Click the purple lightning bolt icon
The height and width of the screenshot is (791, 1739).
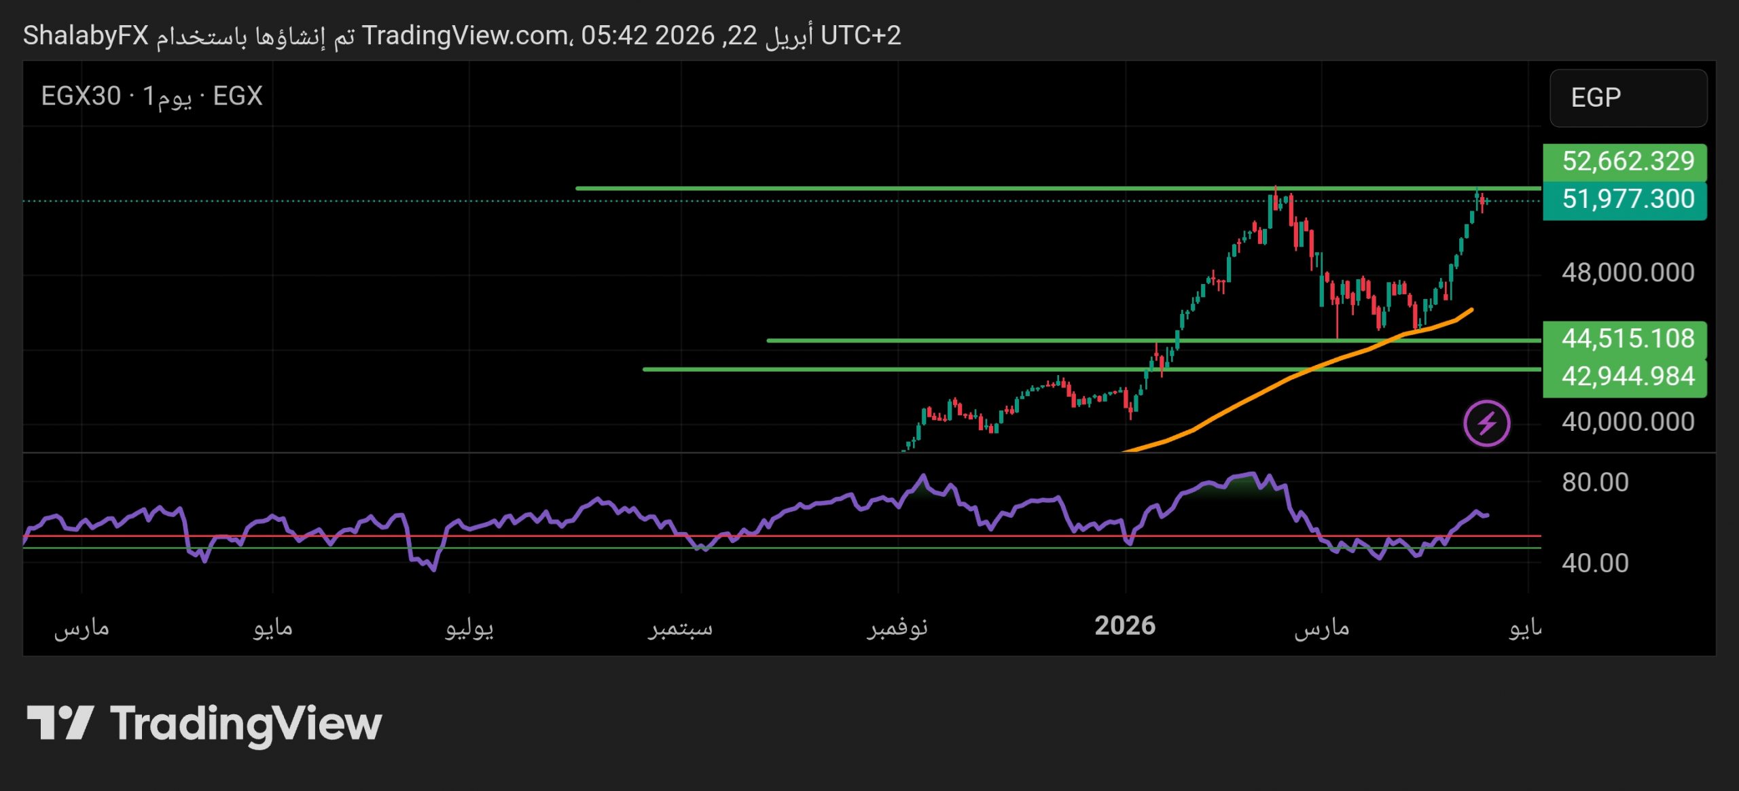(1486, 423)
